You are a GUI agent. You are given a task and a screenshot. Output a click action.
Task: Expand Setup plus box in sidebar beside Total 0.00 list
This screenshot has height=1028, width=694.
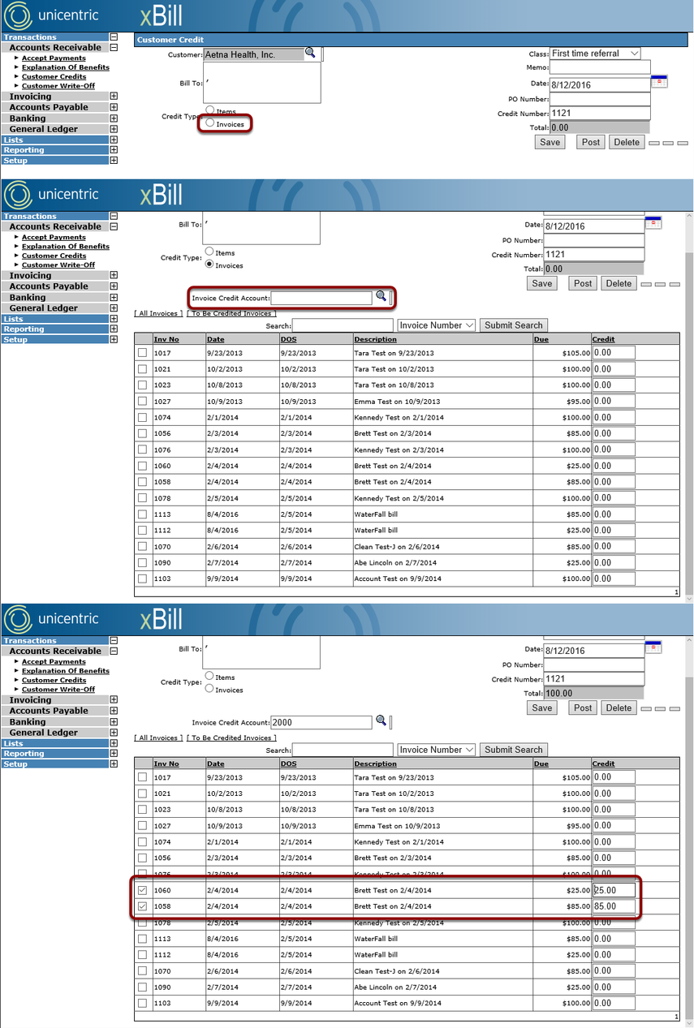point(114,340)
